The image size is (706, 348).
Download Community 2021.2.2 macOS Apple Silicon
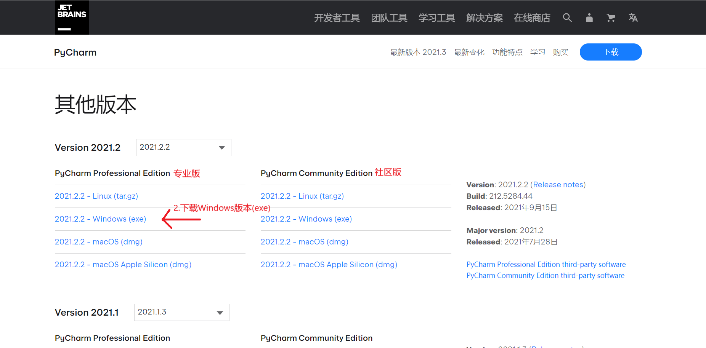(x=329, y=265)
